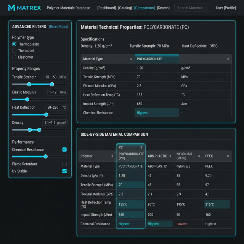Image resolution: width=244 pixels, height=244 pixels.
Task: Select Thermoplastic polymer type
Action: click(x=14, y=44)
